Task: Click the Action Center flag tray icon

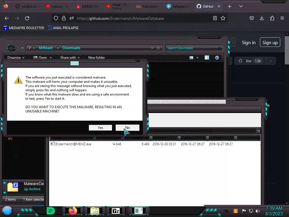Action: [244, 211]
